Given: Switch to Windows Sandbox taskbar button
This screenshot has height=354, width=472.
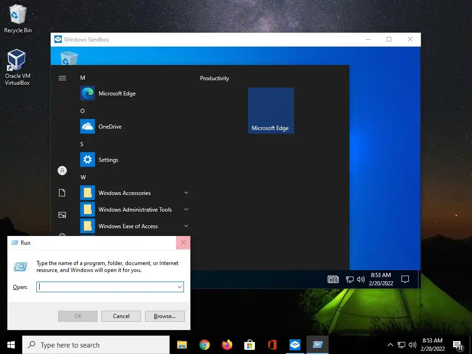Looking at the screenshot, I should pyautogui.click(x=295, y=345).
